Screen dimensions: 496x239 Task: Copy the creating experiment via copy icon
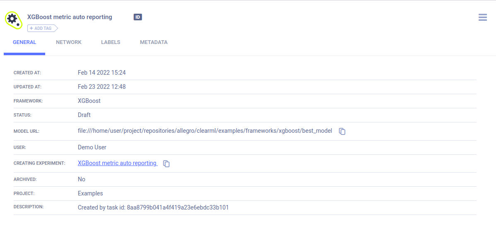tap(166, 163)
